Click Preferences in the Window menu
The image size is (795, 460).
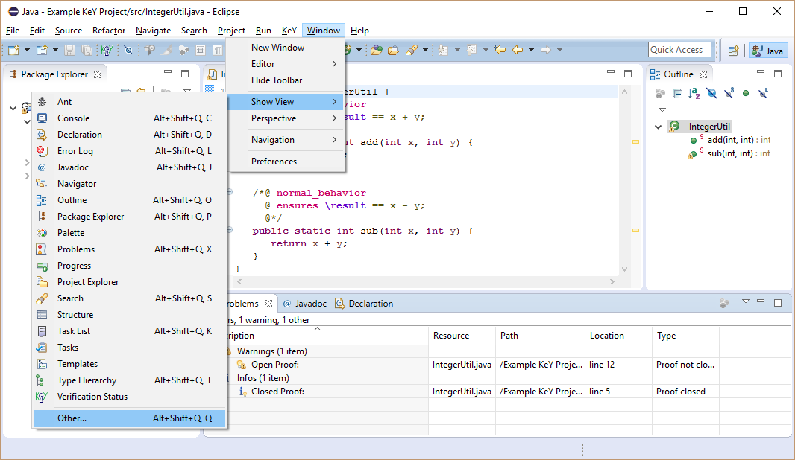coord(288,162)
